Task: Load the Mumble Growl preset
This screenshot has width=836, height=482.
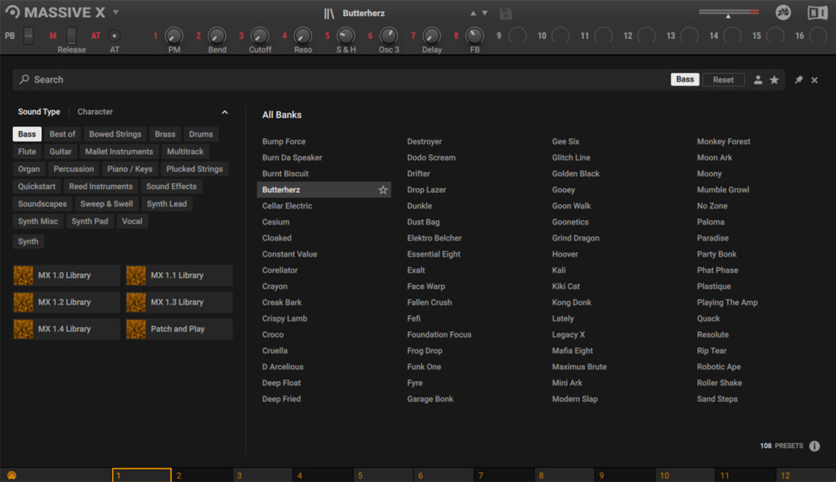Action: click(723, 189)
